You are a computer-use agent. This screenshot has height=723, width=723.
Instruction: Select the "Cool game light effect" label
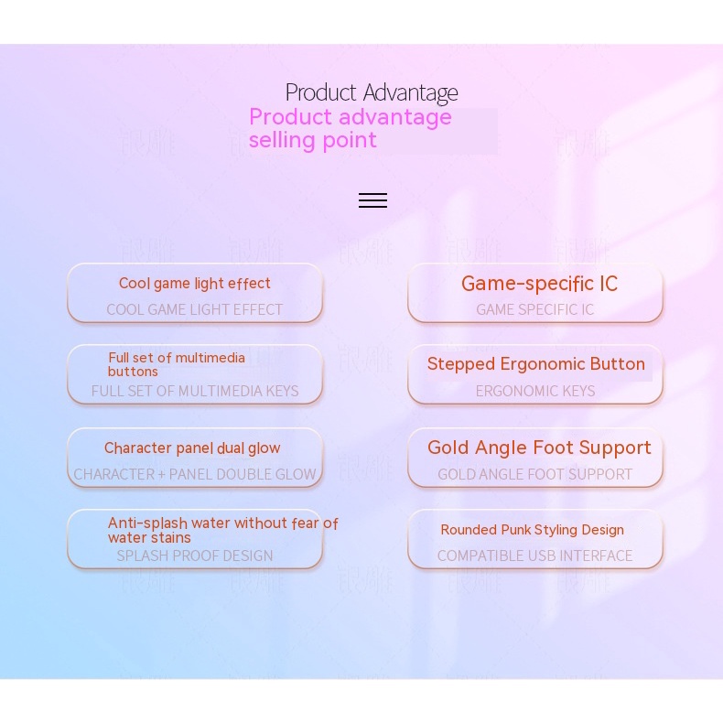pos(194,284)
